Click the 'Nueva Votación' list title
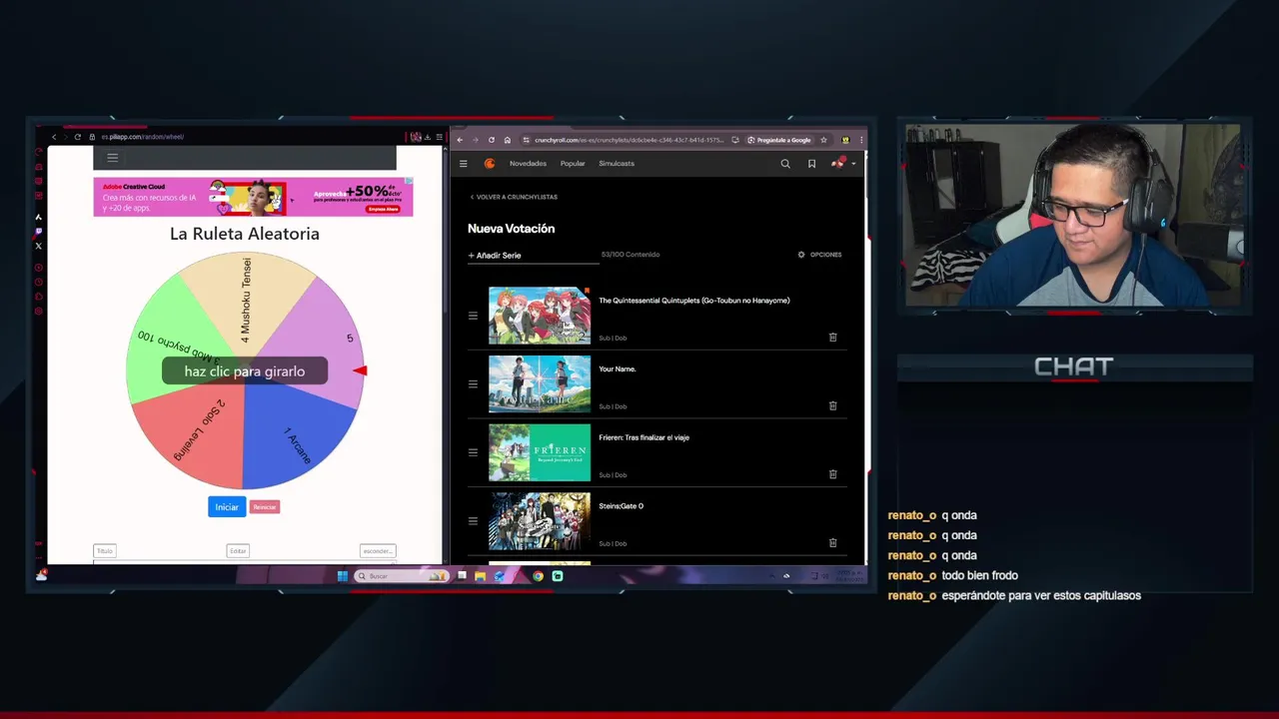1279x719 pixels. (x=511, y=229)
